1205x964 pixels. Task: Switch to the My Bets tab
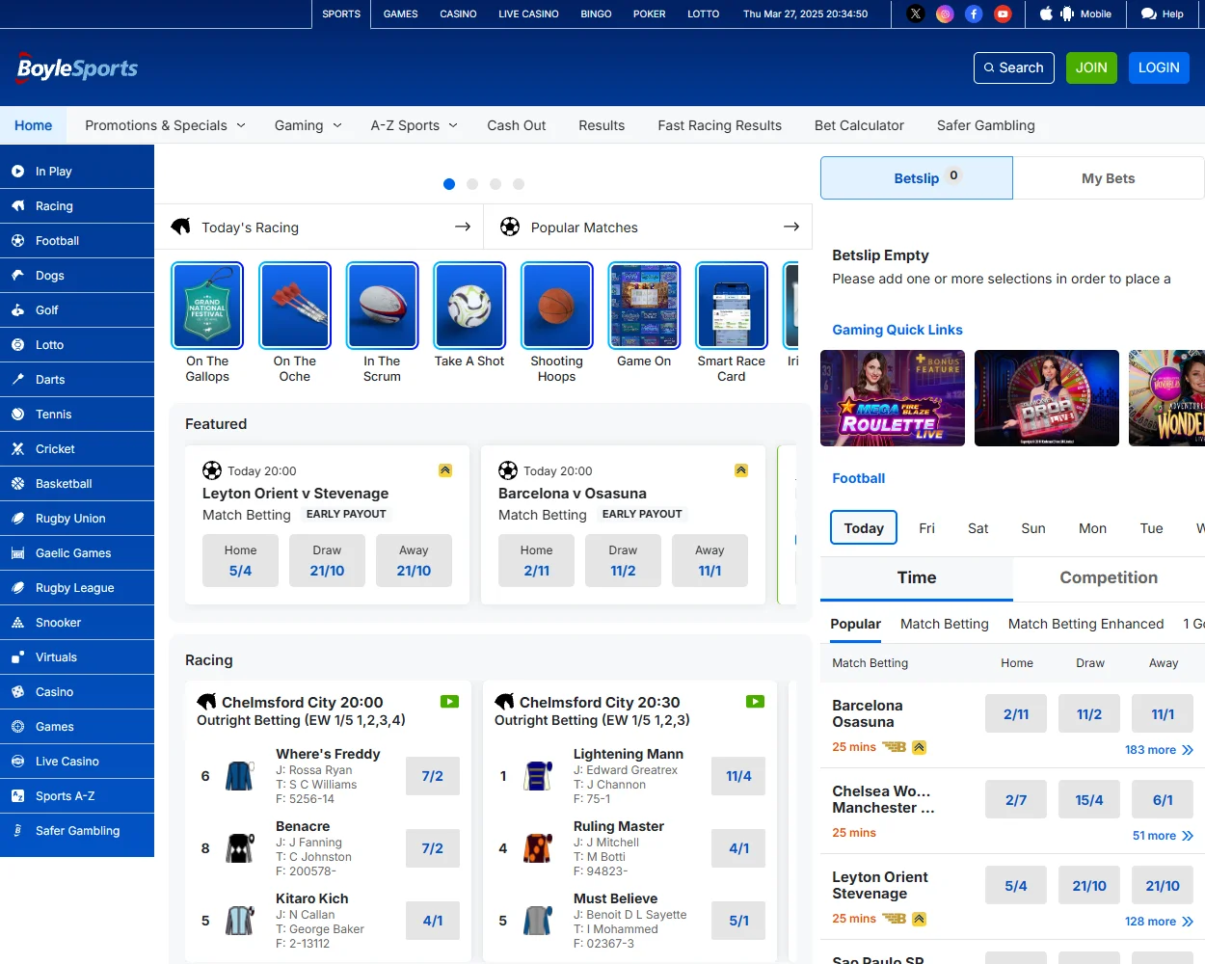point(1108,178)
